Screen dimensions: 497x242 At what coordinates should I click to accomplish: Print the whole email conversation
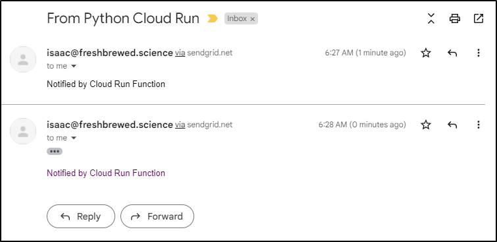pos(454,18)
